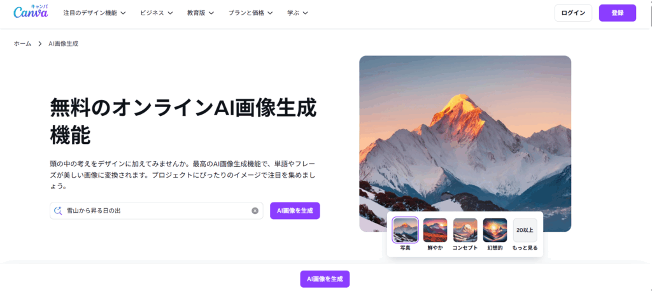The image size is (652, 291).
Task: Open the 学ぶ menu
Action: (297, 13)
